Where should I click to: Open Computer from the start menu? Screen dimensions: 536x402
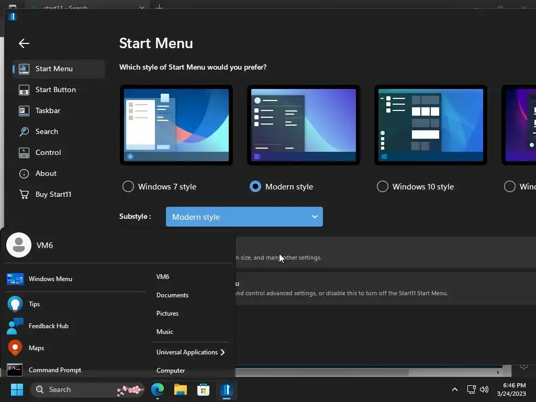pyautogui.click(x=171, y=370)
